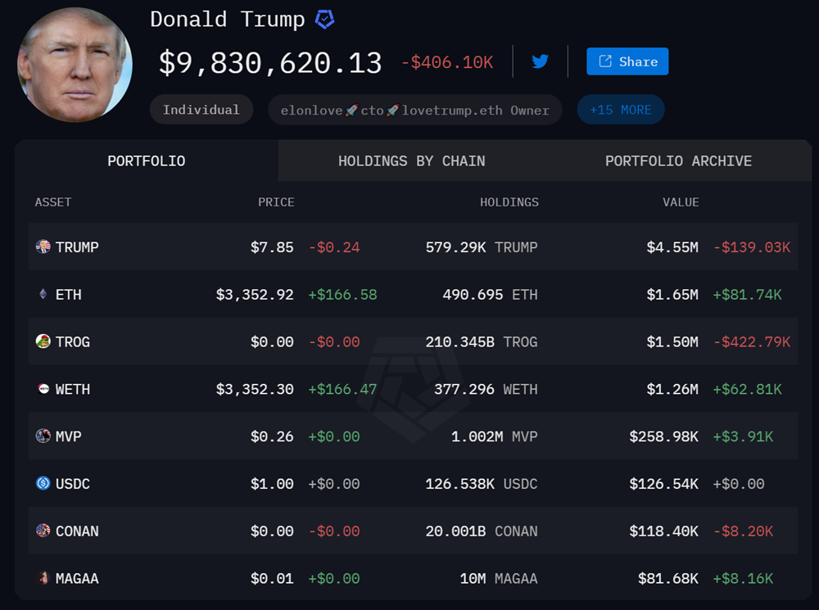819x610 pixels.
Task: Click the CONAN token icon
Action: click(43, 531)
